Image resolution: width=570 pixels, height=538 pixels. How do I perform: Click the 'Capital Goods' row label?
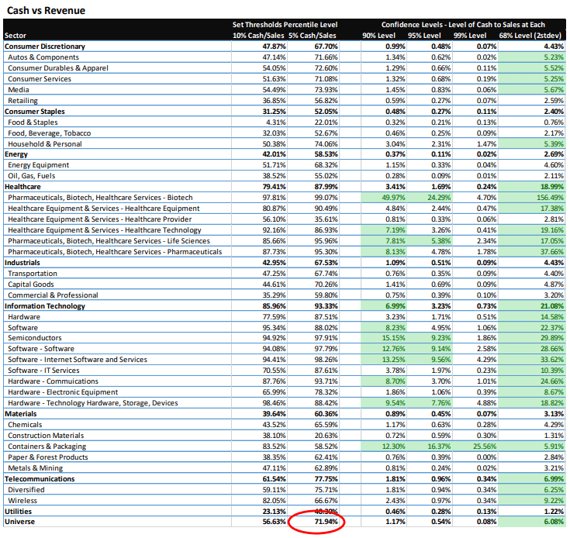tap(31, 285)
